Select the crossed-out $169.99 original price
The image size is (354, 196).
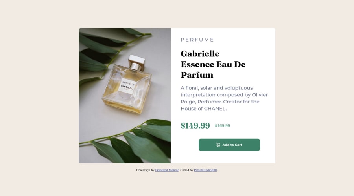(x=222, y=125)
